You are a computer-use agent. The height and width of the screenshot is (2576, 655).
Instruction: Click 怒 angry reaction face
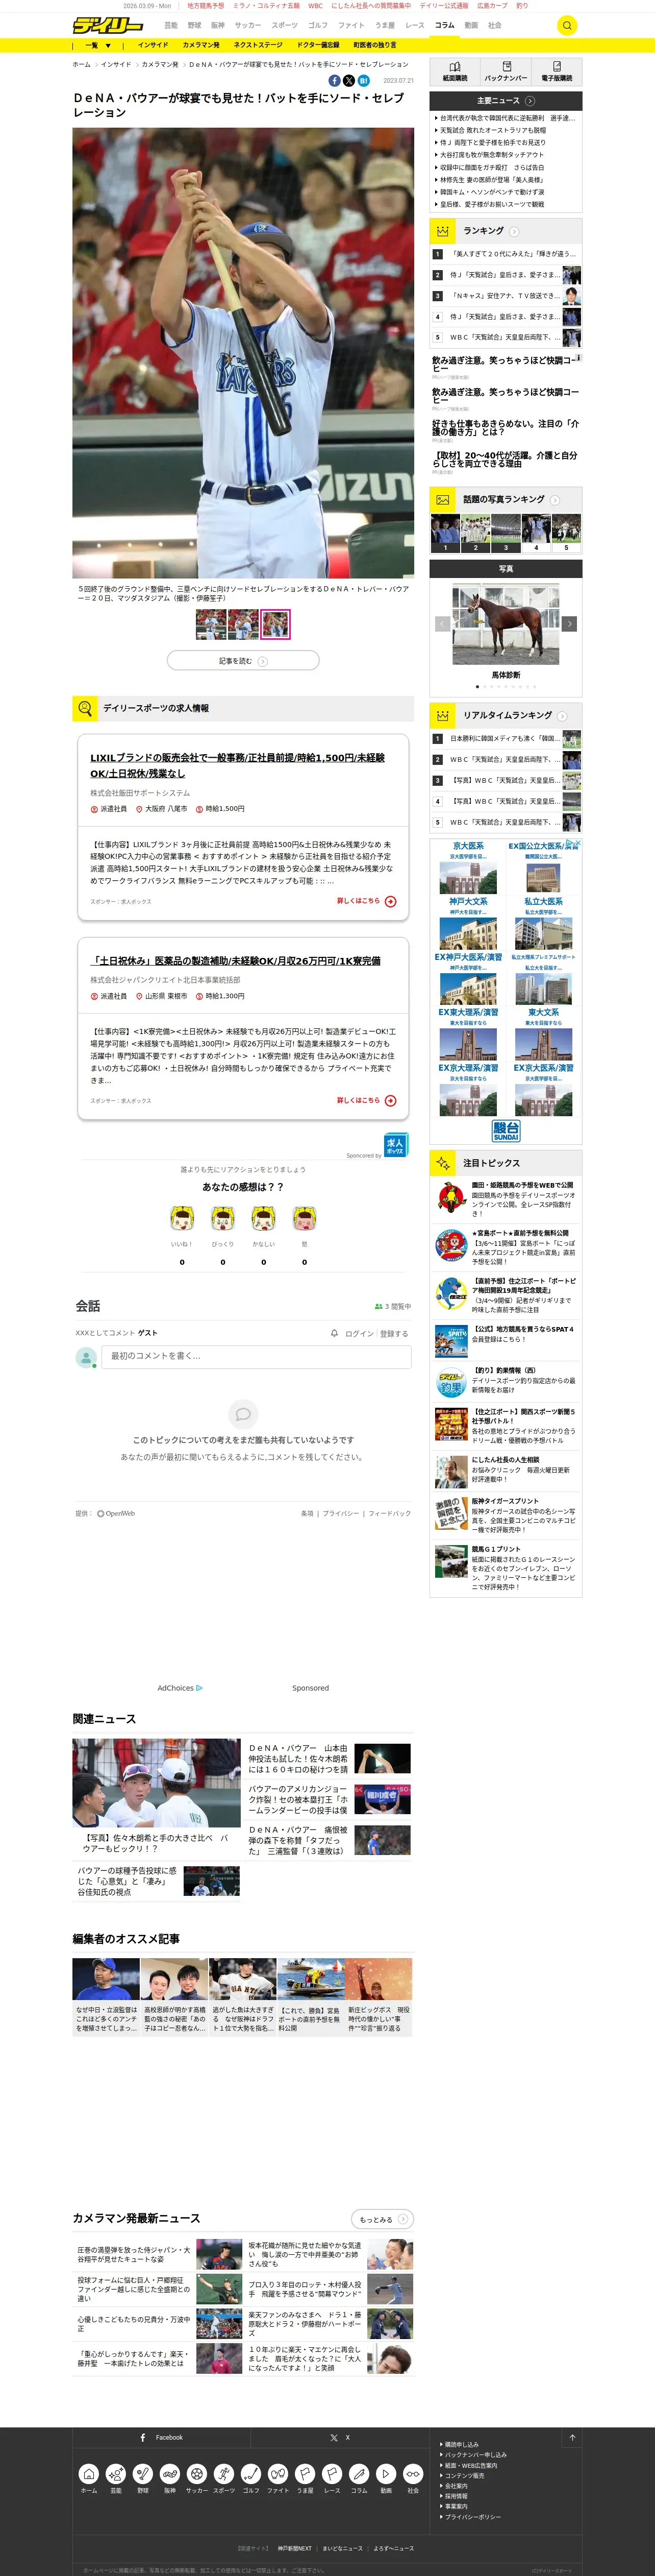click(x=305, y=1218)
